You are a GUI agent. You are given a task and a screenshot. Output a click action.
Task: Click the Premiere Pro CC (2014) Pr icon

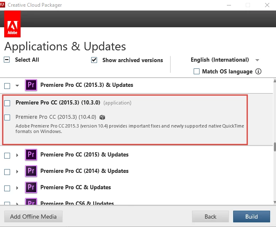pyautogui.click(x=31, y=171)
